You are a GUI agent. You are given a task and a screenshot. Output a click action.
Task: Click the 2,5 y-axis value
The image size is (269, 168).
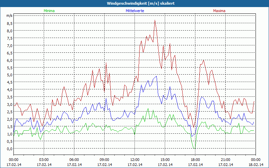[x=9, y=112]
